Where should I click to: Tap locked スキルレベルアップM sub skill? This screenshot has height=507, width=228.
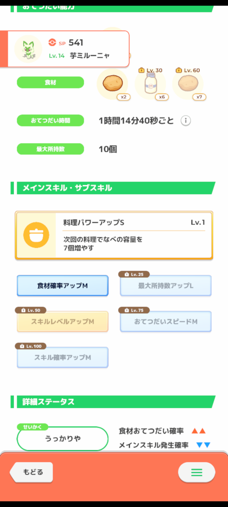[x=63, y=321]
